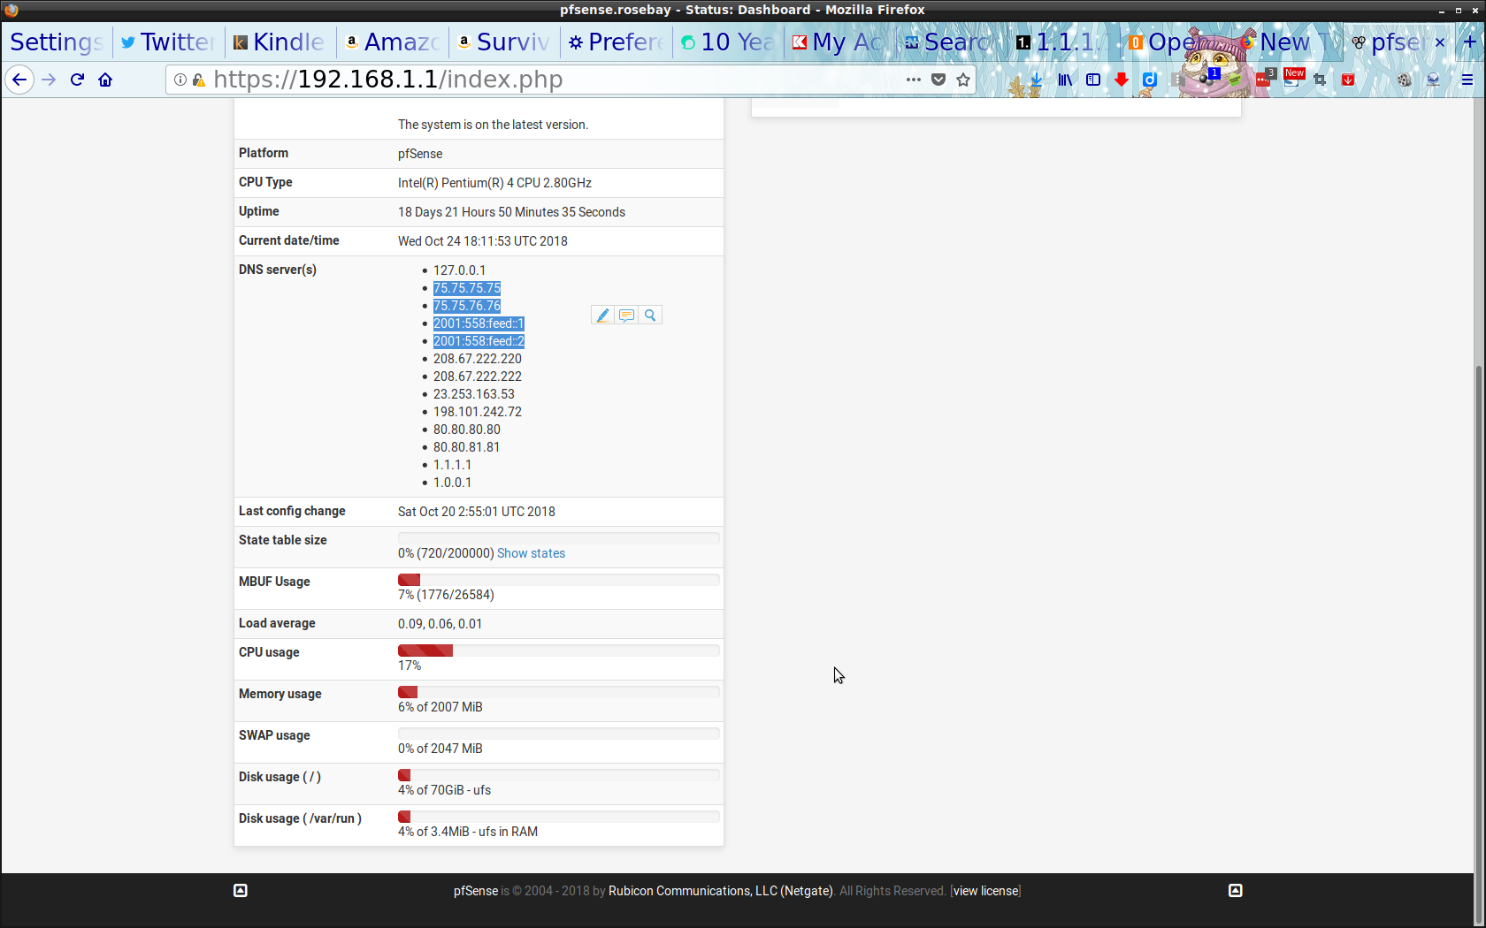Open page actions three-dot menu
1486x928 pixels.
914,80
